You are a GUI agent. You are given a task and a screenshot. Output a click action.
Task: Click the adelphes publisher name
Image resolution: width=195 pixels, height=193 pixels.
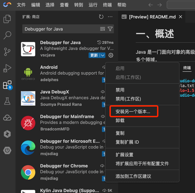point(49,80)
